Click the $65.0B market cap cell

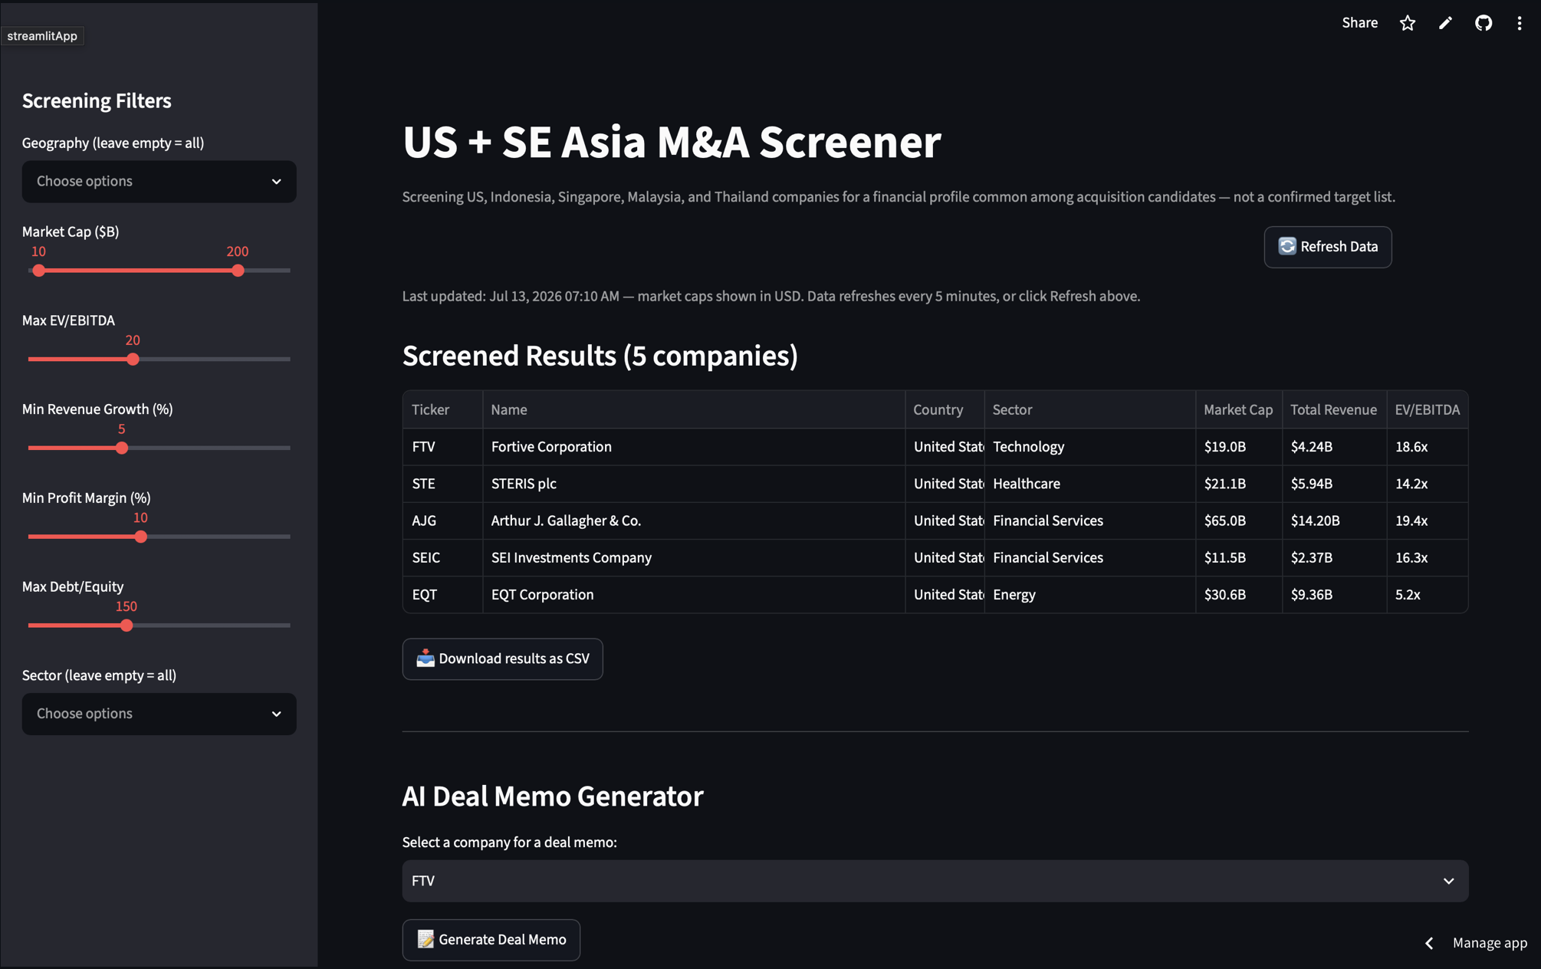pos(1238,521)
